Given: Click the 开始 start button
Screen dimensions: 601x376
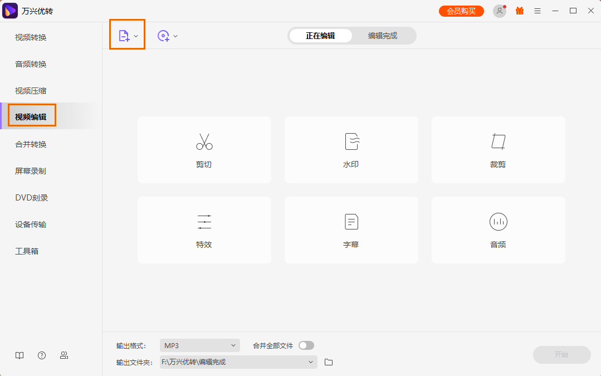Looking at the screenshot, I should (561, 355).
